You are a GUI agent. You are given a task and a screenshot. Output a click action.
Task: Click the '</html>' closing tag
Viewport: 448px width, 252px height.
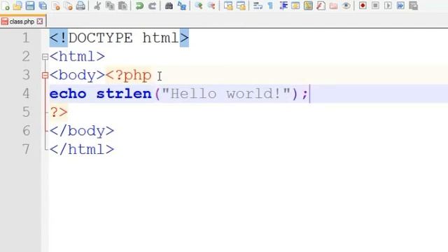tap(82, 149)
